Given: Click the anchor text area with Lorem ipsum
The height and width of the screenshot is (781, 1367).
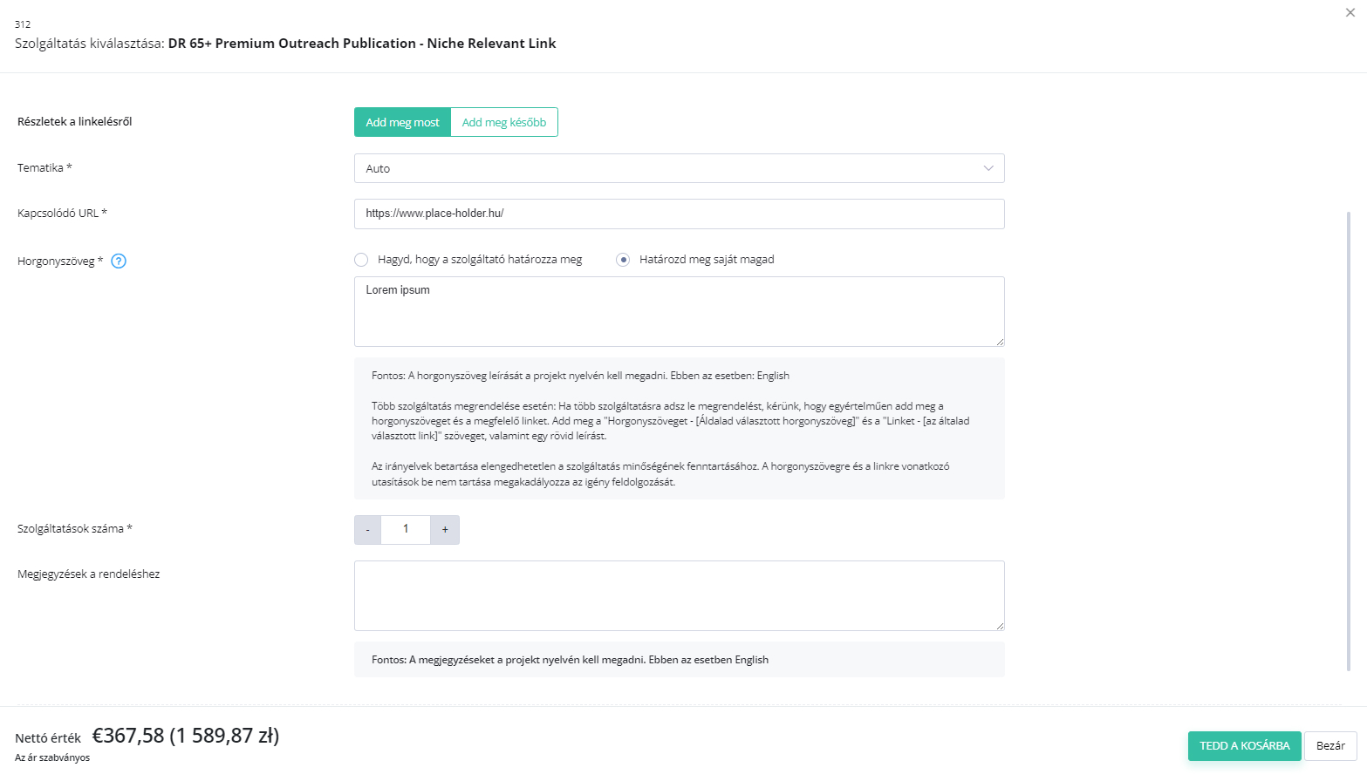Looking at the screenshot, I should [679, 311].
